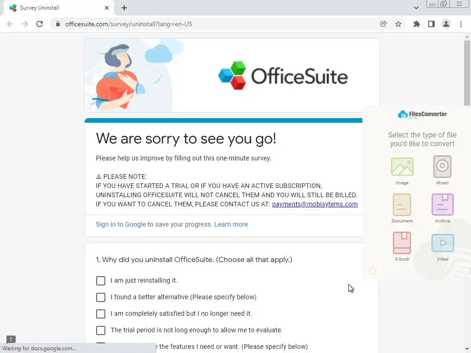This screenshot has width=471, height=353.
Task: Select the Document converter icon
Action: click(402, 205)
